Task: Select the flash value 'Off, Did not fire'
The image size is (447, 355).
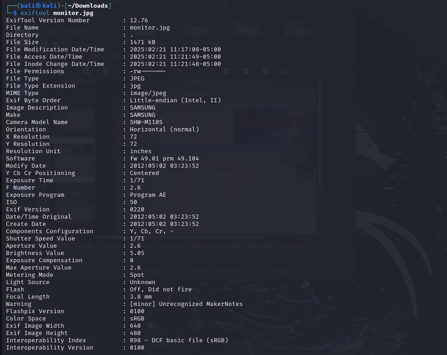Action: pyautogui.click(x=161, y=290)
